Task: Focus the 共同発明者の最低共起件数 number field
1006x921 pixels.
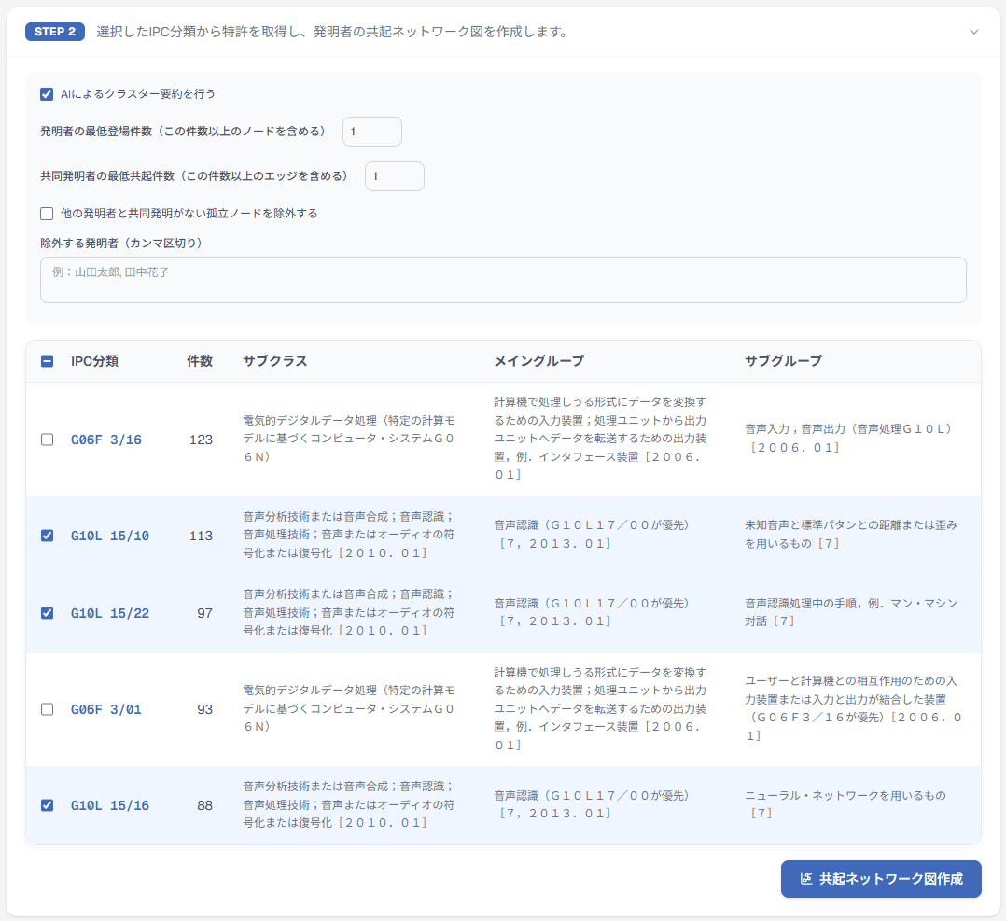Action: pos(395,176)
